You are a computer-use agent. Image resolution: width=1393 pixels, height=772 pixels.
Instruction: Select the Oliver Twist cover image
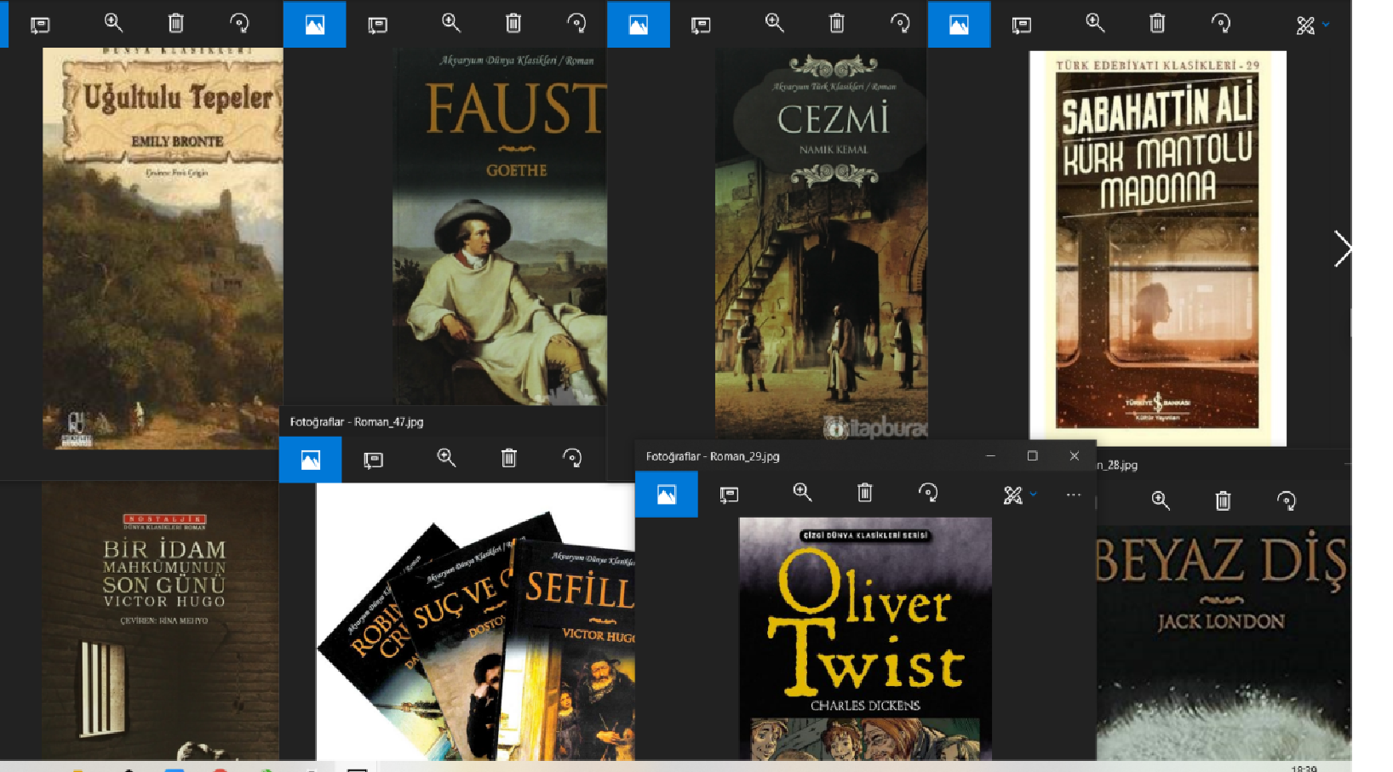[x=865, y=638]
